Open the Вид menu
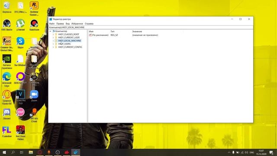The image size is (277, 156). pyautogui.click(x=68, y=23)
